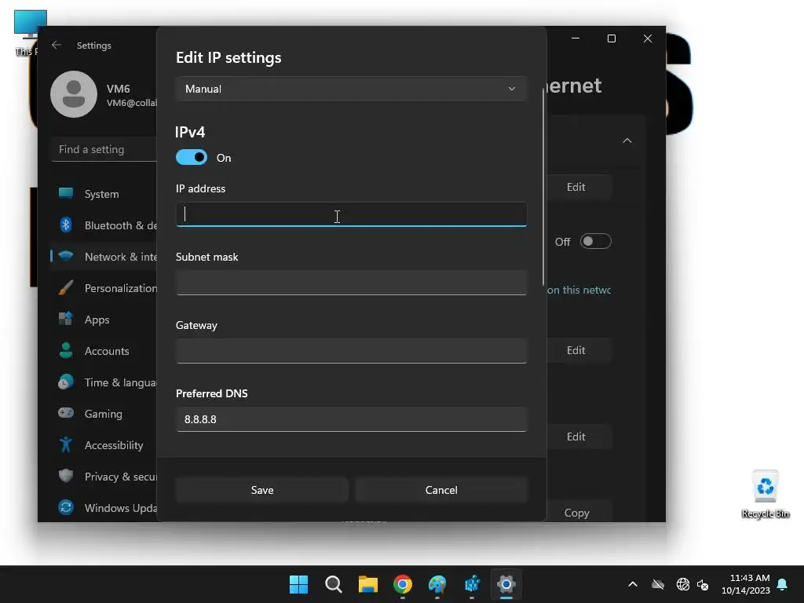
Task: Open the Accounts icon in sidebar
Action: (66, 350)
